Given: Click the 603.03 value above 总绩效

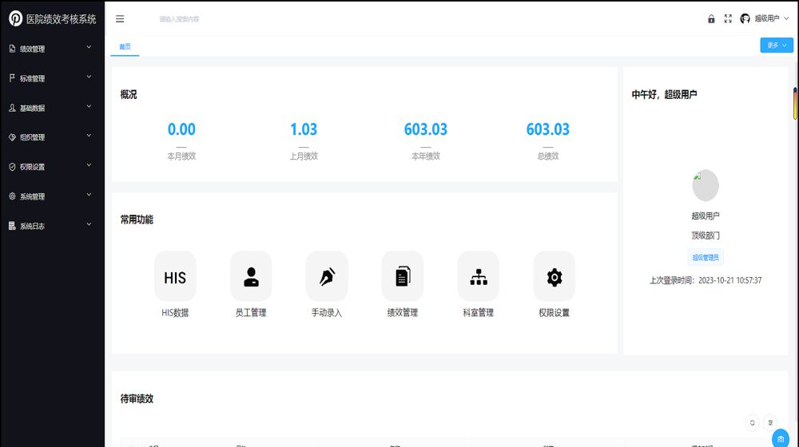Looking at the screenshot, I should point(548,129).
